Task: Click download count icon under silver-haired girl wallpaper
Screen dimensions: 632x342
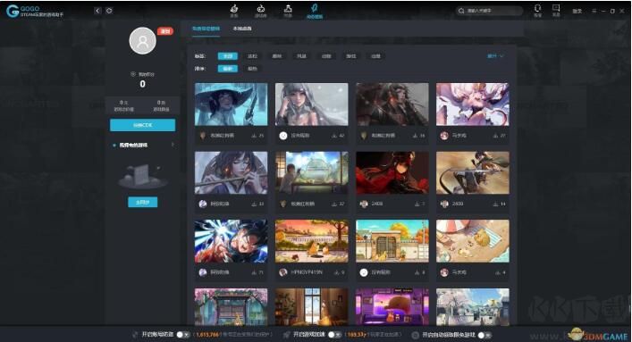Action: (x=334, y=136)
